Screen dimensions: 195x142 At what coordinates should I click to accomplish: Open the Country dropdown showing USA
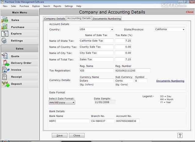point(96,29)
